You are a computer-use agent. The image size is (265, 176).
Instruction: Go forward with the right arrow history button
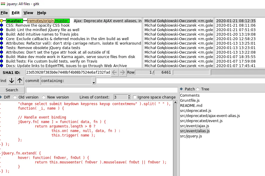coord(123,72)
